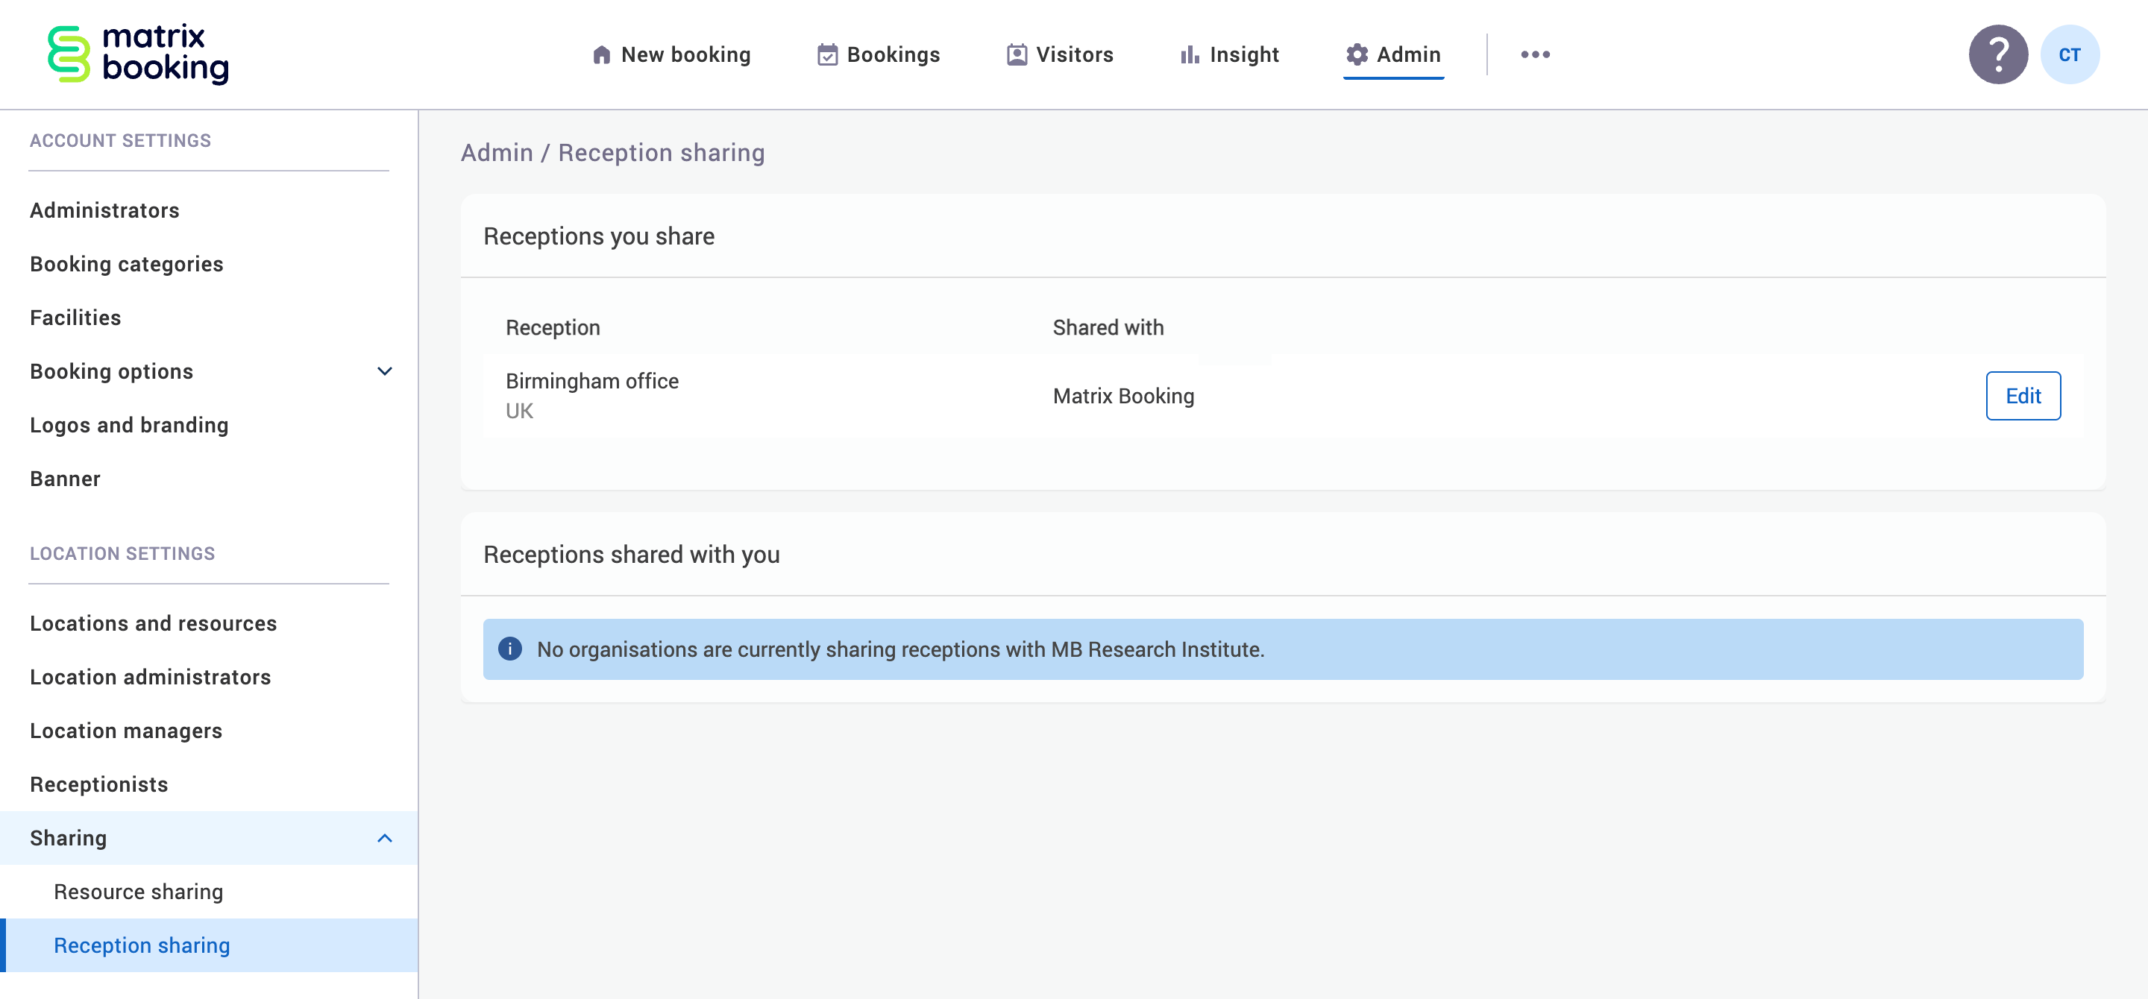Image resolution: width=2148 pixels, height=999 pixels.
Task: Select Receptionists in sidebar
Action: point(98,784)
